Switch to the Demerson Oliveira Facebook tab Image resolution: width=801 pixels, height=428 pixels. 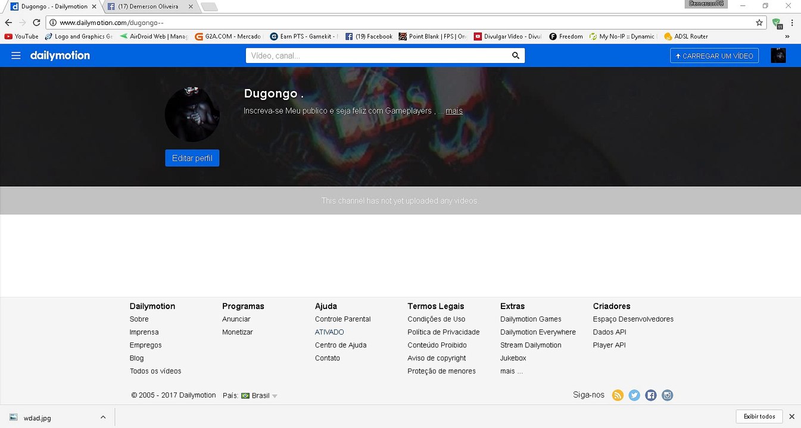click(x=148, y=7)
